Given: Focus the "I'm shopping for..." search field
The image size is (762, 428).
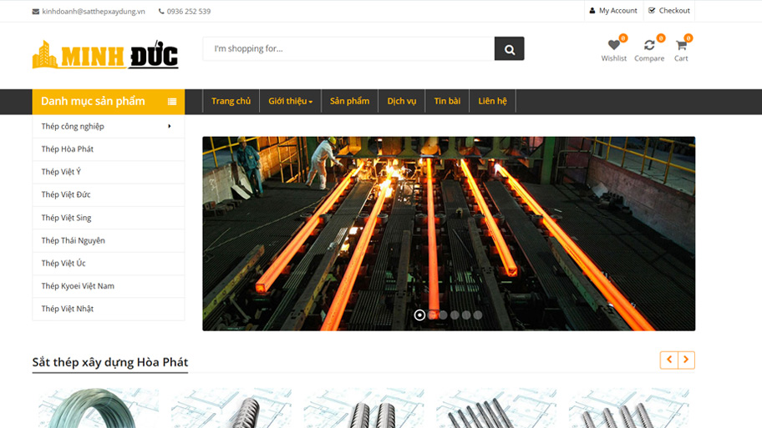Looking at the screenshot, I should pos(348,48).
